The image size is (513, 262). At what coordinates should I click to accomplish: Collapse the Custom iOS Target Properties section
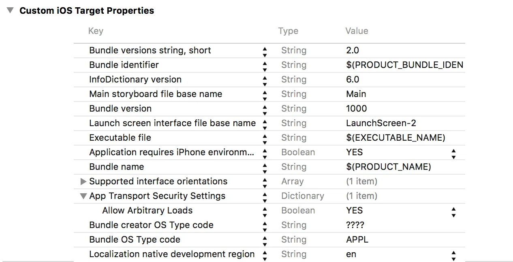point(10,11)
